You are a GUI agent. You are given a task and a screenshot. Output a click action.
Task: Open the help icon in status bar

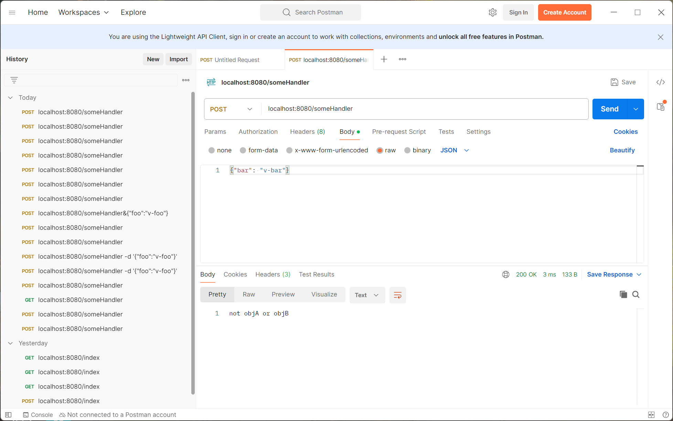tap(666, 415)
